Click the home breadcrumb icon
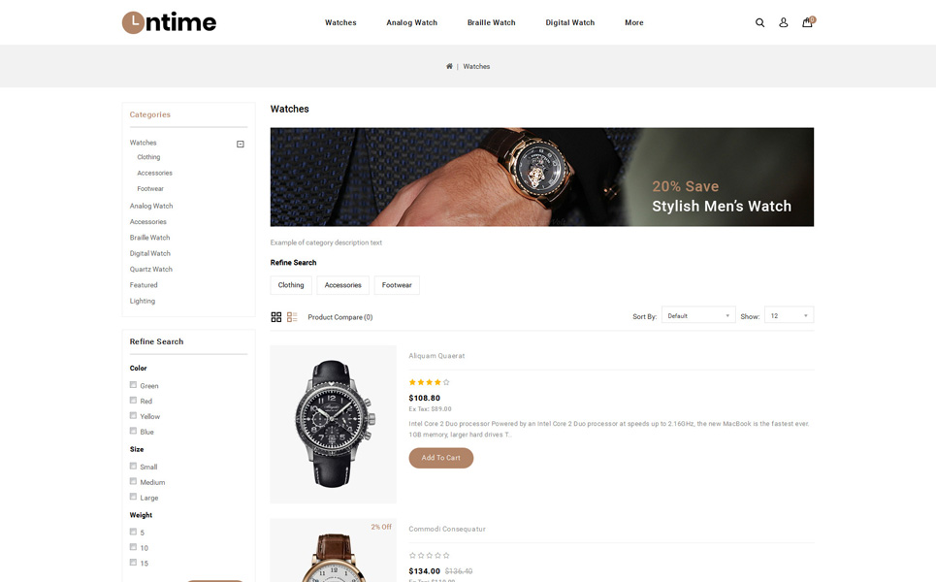The image size is (936, 582). 449,66
